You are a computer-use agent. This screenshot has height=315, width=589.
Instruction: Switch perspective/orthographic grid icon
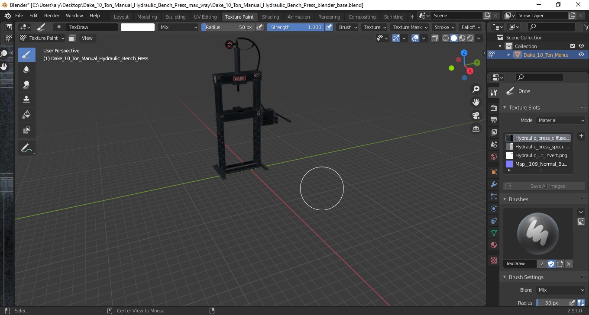tap(476, 129)
